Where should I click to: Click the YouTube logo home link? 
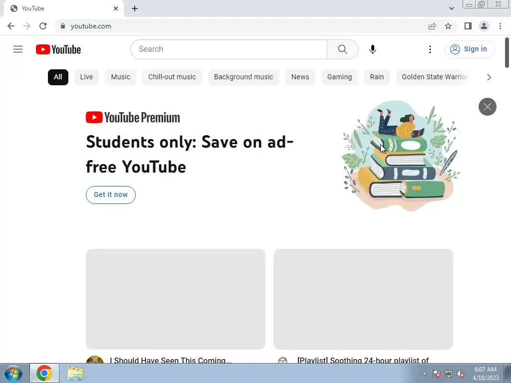click(58, 49)
